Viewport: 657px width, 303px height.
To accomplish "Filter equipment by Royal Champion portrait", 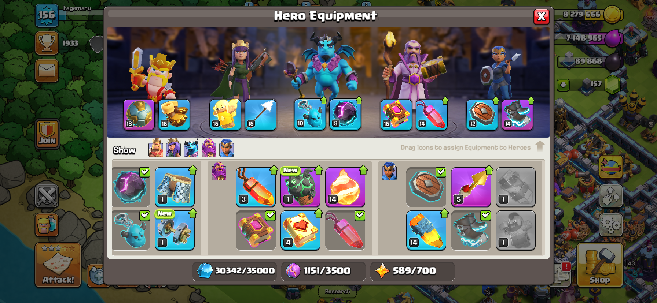I will click(227, 148).
